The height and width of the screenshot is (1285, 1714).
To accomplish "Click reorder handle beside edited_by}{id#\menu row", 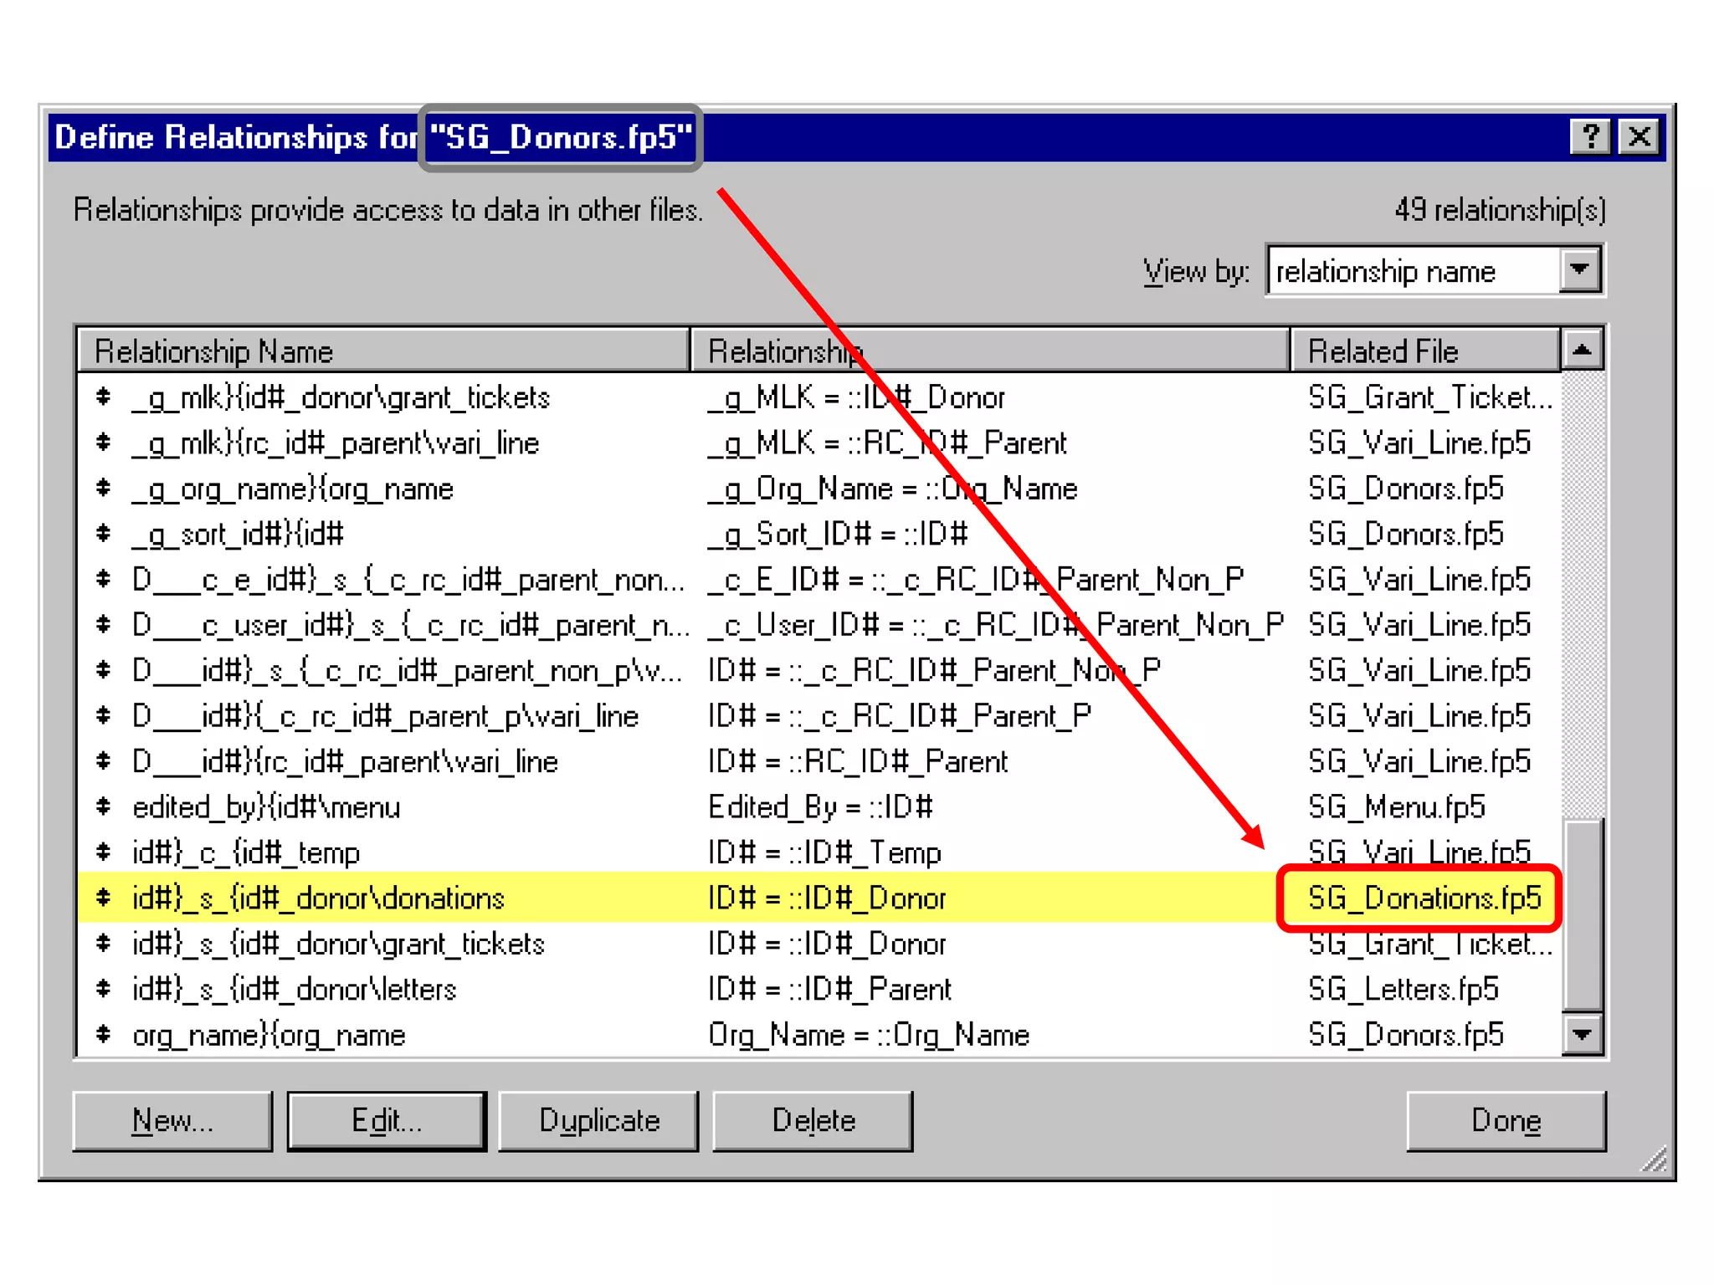I will click(x=104, y=806).
